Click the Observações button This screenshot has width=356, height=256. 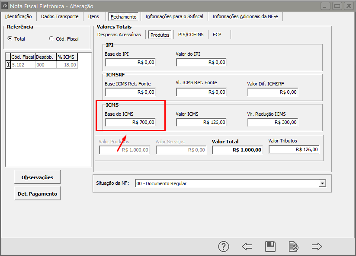click(x=37, y=177)
